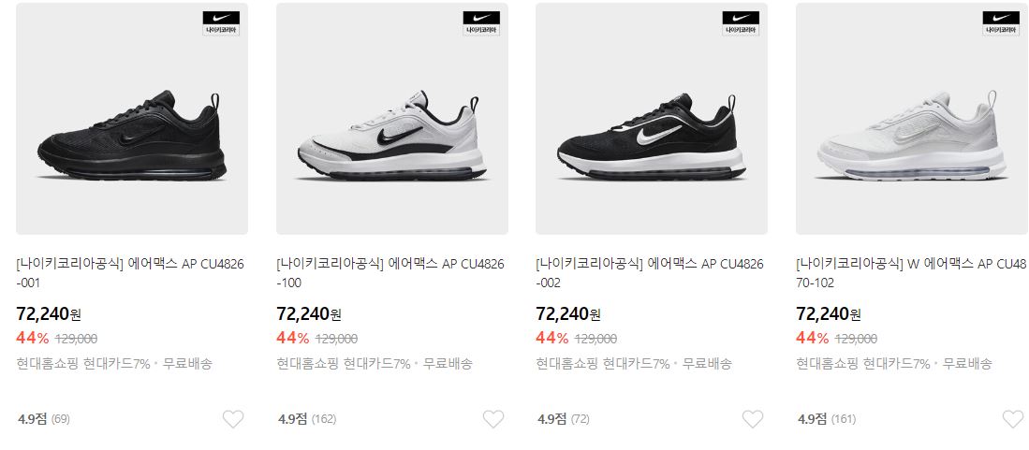This screenshot has height=450, width=1029.
Task: Open product title 에어맥스 AP CU4826-100
Action: click(390, 273)
